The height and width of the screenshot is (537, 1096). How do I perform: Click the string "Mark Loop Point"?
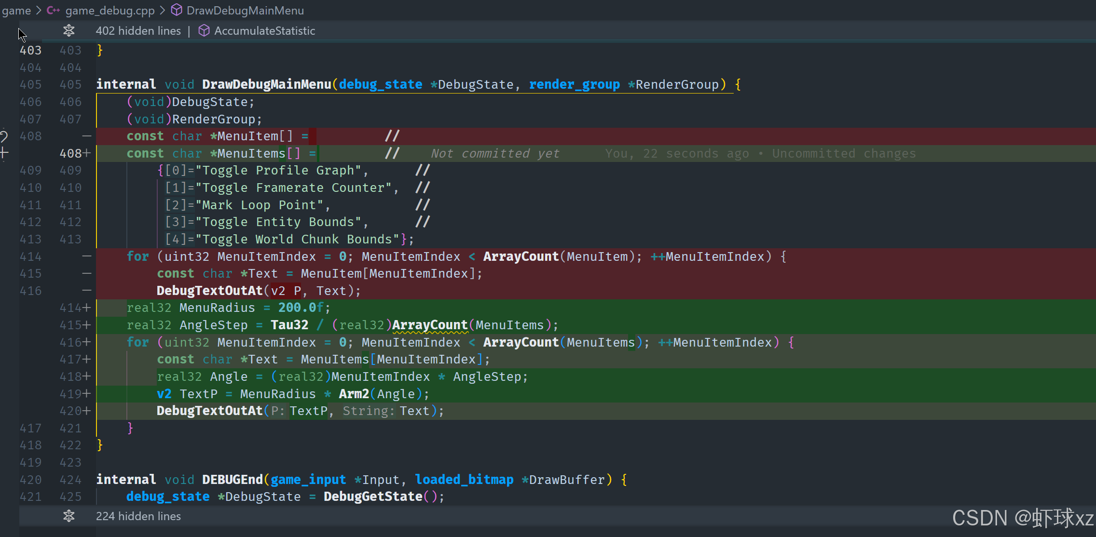[x=259, y=205]
